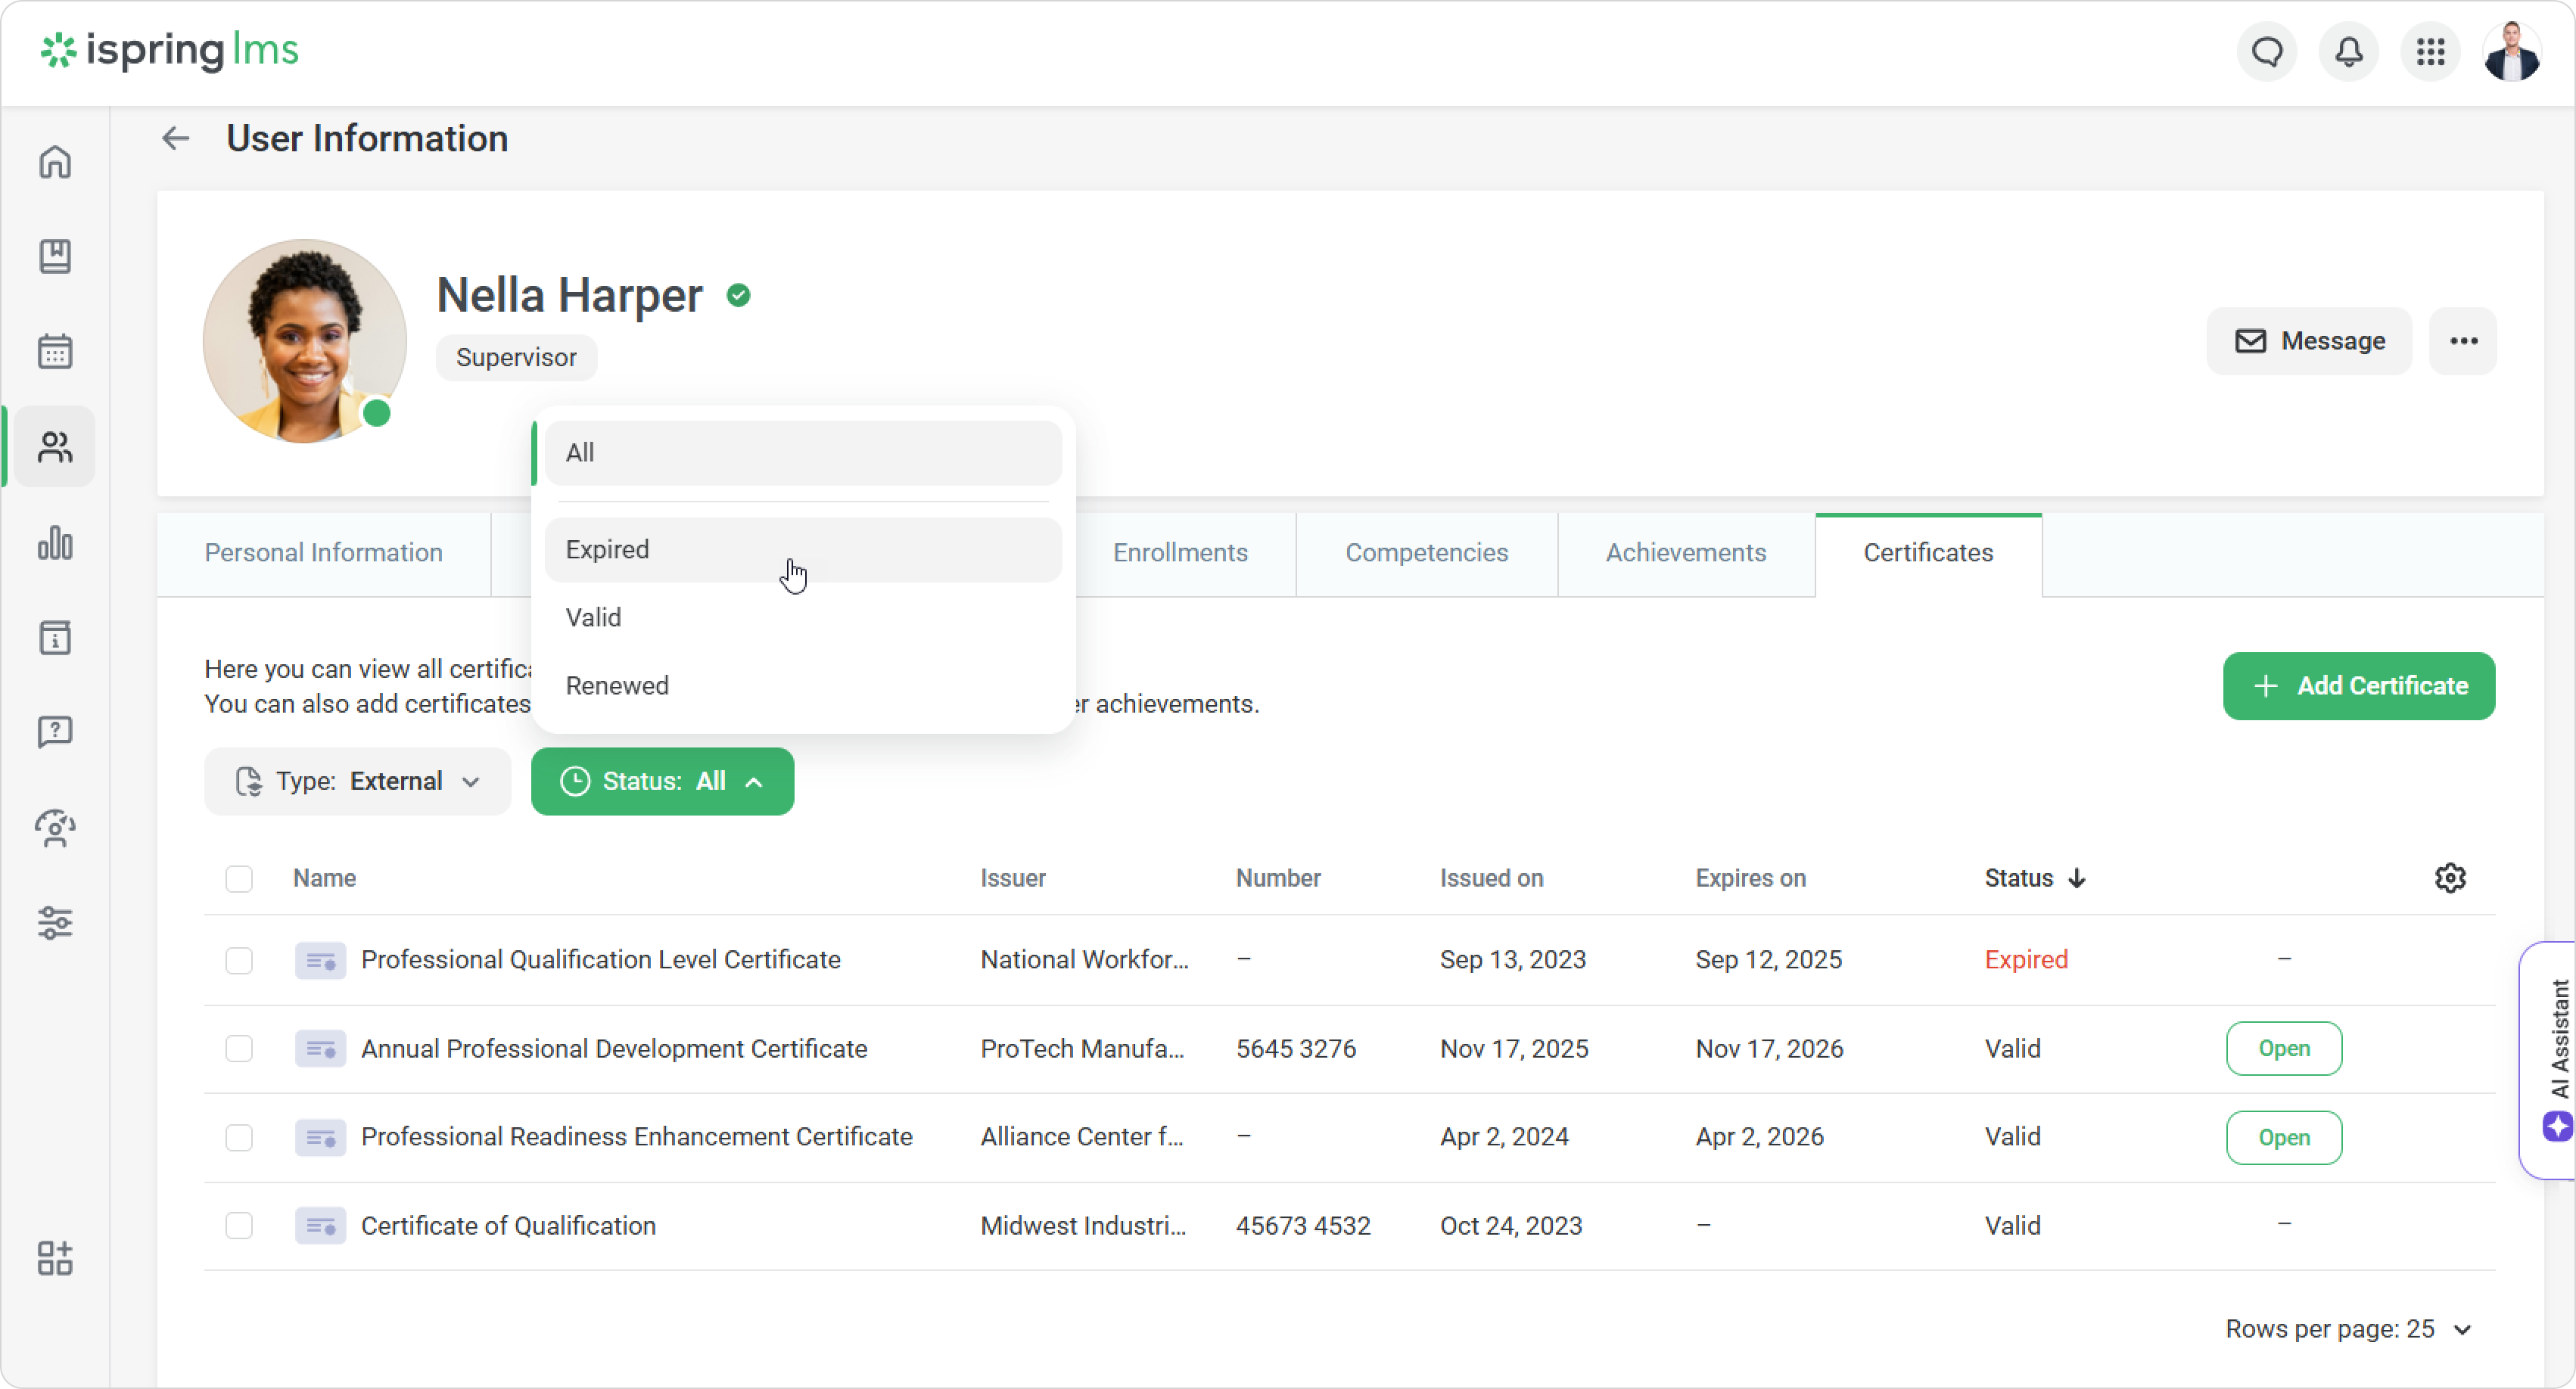Click the back arrow beside User Information
This screenshot has height=1389, width=2576.
point(176,138)
